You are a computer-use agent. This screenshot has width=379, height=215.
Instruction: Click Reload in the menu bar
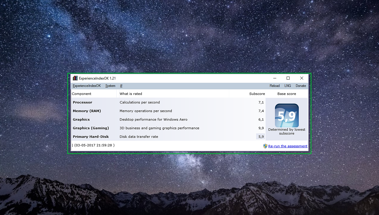click(274, 86)
